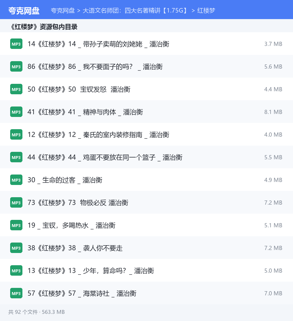Click the 7.2 MB size of 袭人你不要走
293x321 pixels.
pyautogui.click(x=273, y=248)
